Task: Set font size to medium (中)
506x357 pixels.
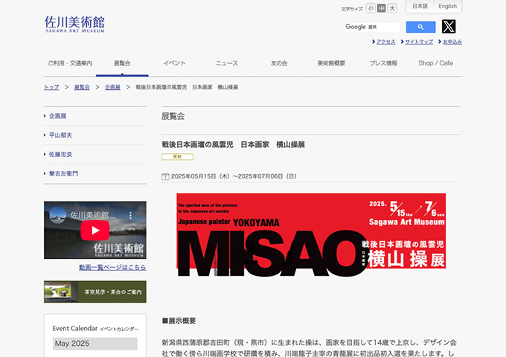Action: tap(382, 8)
